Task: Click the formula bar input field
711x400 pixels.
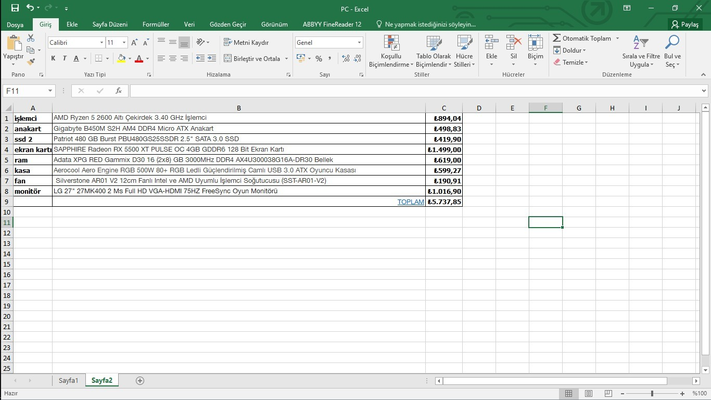Action: pyautogui.click(x=415, y=91)
